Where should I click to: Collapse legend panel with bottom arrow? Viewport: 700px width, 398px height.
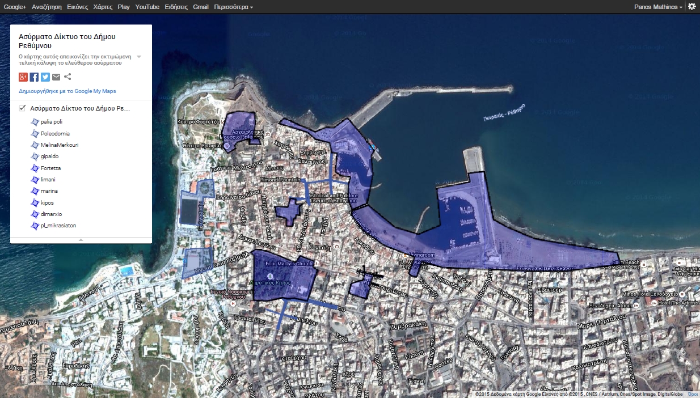pos(81,240)
